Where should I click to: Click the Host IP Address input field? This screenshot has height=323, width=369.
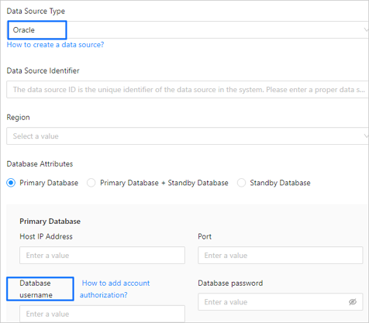(x=102, y=256)
